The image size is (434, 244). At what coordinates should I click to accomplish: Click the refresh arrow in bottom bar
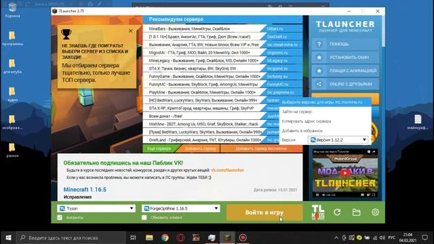(x=337, y=212)
